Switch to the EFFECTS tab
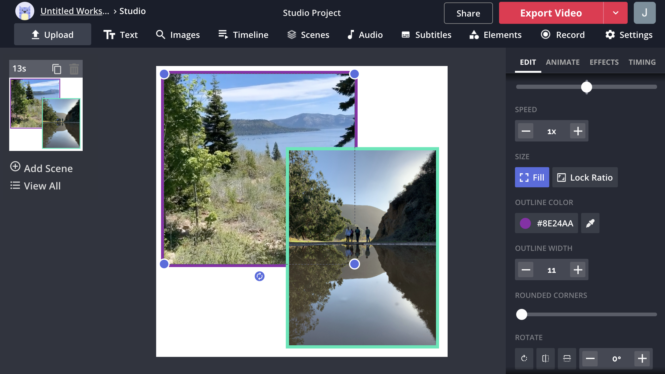 pos(604,62)
